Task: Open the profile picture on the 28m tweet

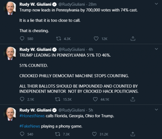Action: tap(10, 8)
